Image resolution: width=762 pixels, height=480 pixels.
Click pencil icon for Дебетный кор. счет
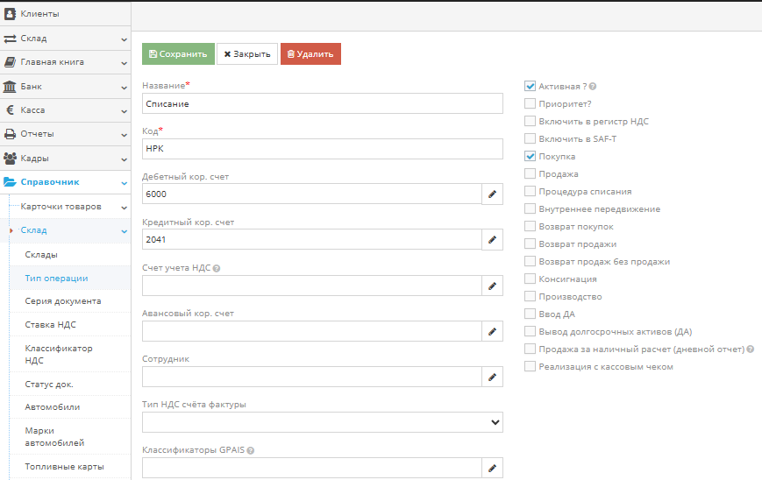(492, 194)
